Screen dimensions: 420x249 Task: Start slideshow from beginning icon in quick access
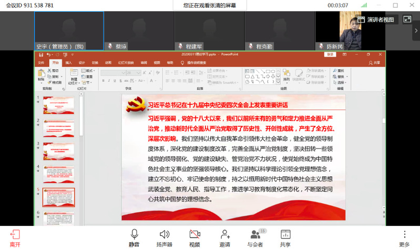coord(65,55)
